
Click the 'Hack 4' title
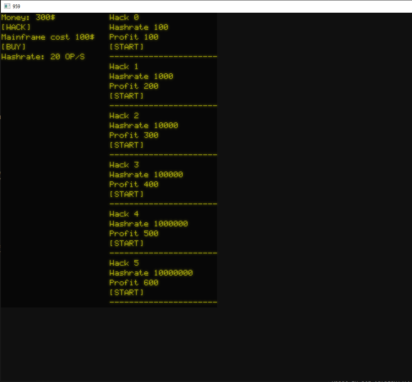pyautogui.click(x=124, y=214)
